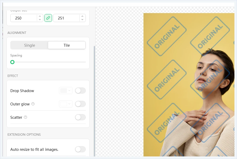Click the Spacing label
The width and height of the screenshot is (237, 159).
pos(16,55)
